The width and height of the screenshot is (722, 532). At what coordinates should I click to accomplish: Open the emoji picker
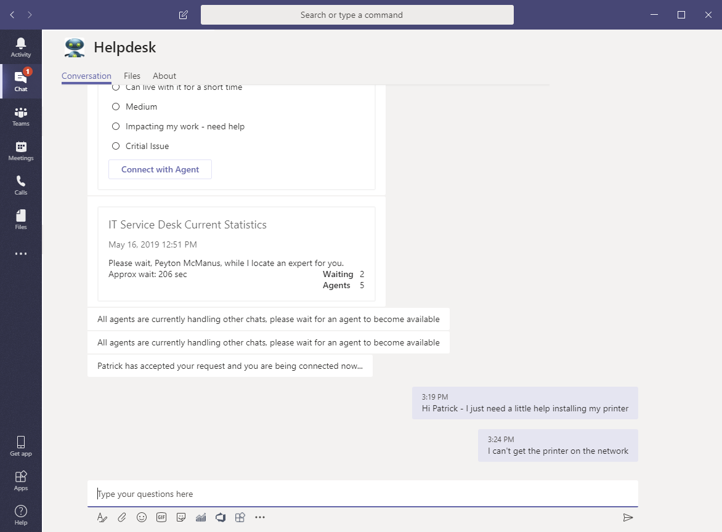141,517
